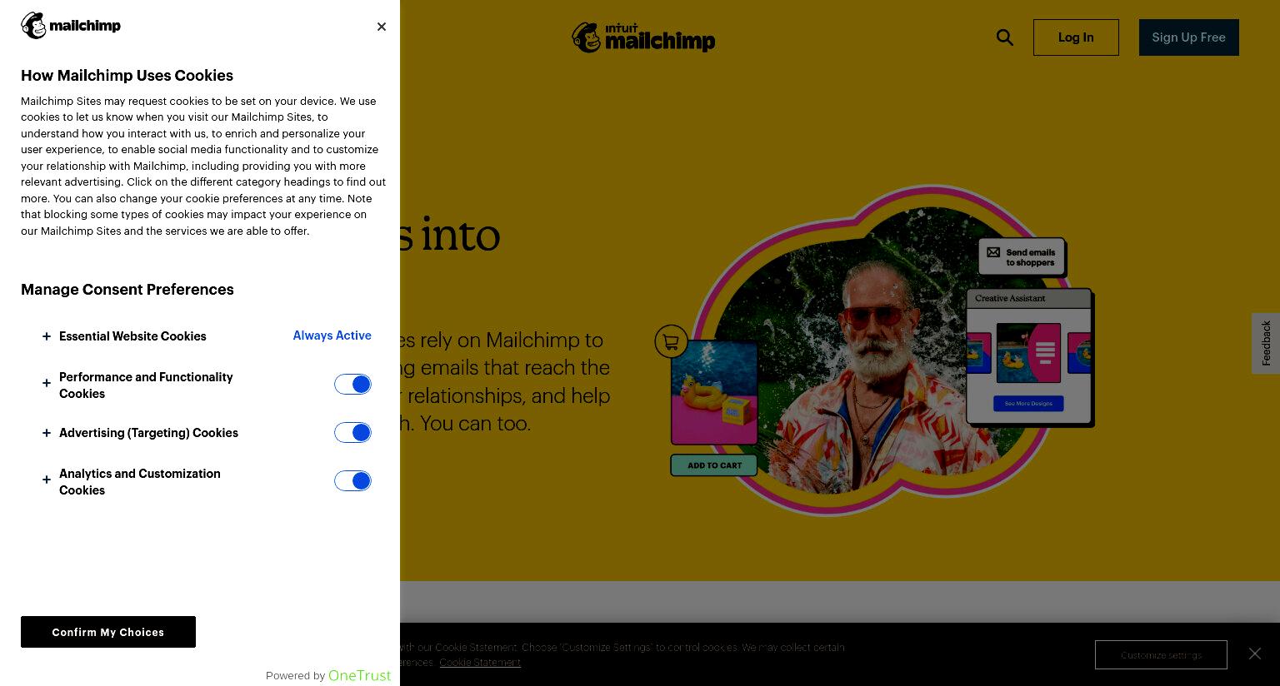This screenshot has width=1280, height=686.
Task: Dismiss the bottom cookie banner
Action: [x=1255, y=654]
